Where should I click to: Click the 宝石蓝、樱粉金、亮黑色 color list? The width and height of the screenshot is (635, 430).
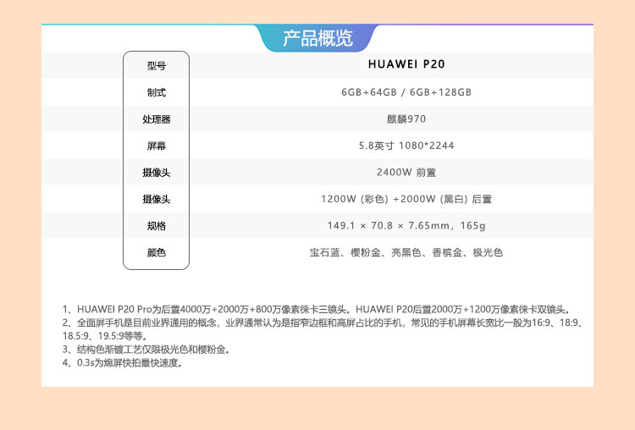click(406, 252)
